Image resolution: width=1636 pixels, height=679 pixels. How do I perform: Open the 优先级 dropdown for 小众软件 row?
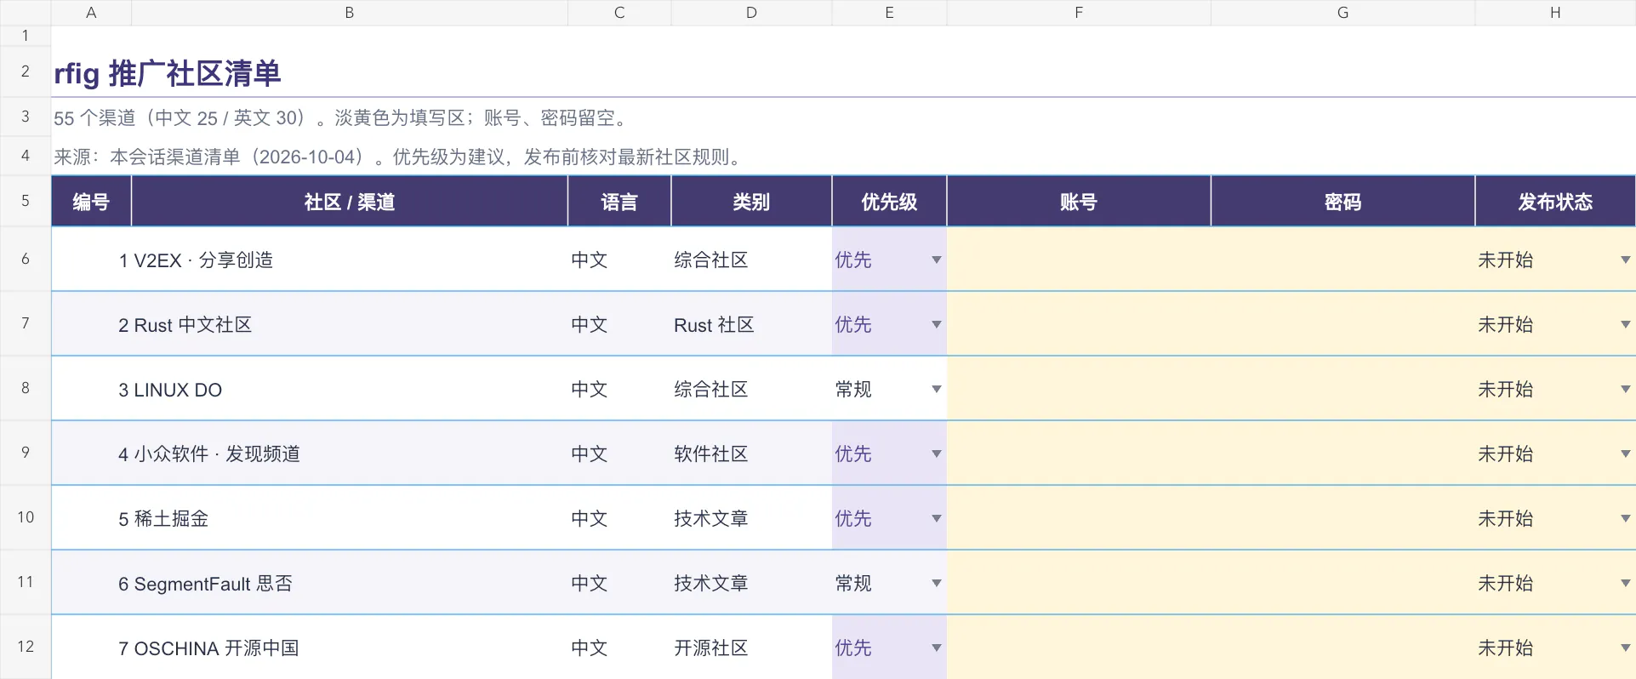click(x=936, y=454)
